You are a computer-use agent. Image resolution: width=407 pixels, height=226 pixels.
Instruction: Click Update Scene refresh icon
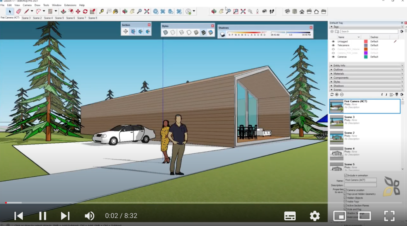(x=332, y=95)
